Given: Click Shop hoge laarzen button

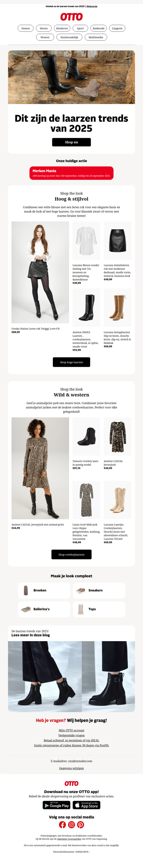Looking at the screenshot, I should tap(71, 362).
